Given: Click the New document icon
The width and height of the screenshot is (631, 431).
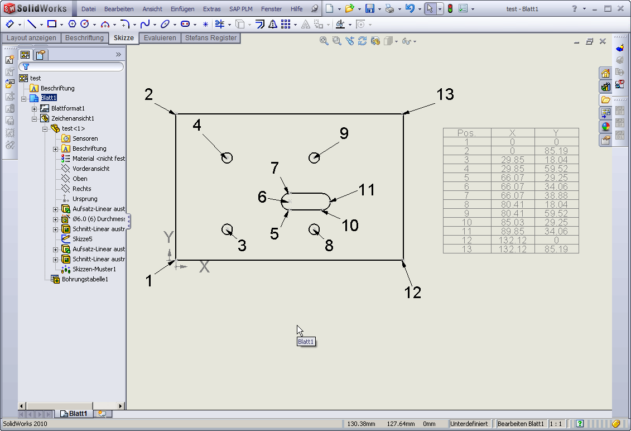Looking at the screenshot, I should point(329,8).
